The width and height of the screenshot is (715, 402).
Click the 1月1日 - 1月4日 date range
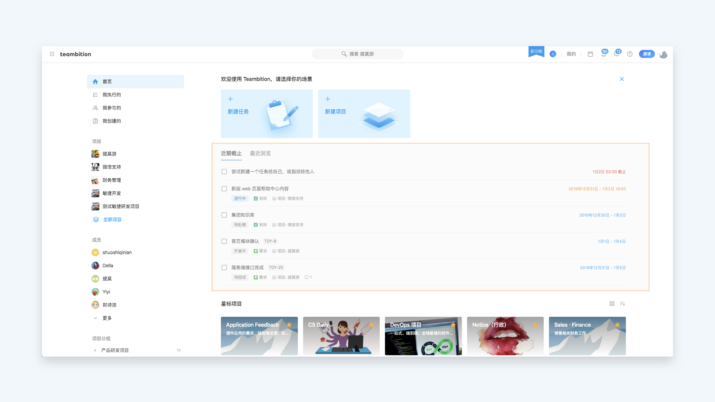coord(611,241)
